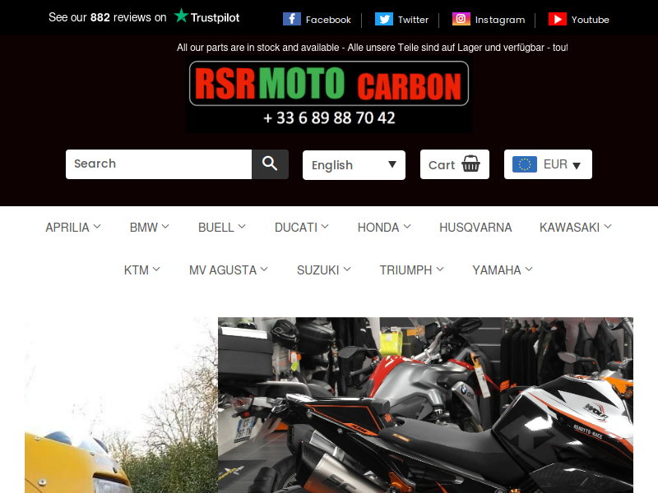This screenshot has width=658, height=493.
Task: Click the KTM showroom banner image
Action: (425, 405)
